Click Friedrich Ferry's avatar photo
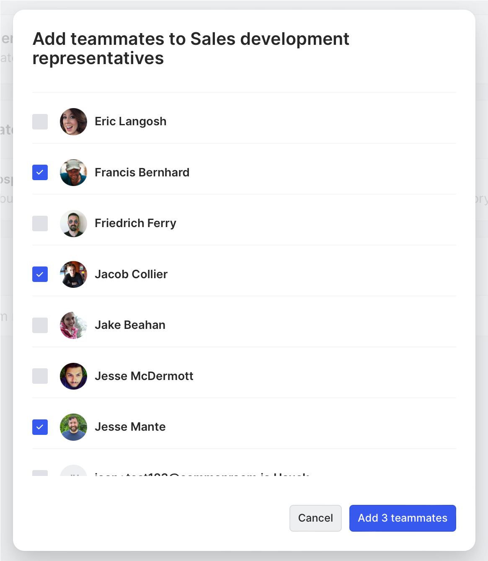 tap(73, 223)
